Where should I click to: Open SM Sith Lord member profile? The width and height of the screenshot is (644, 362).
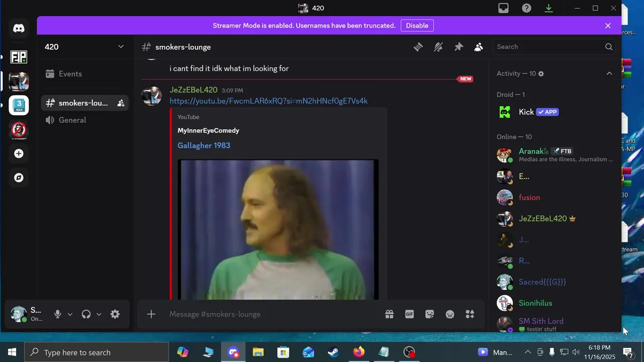coord(555,324)
